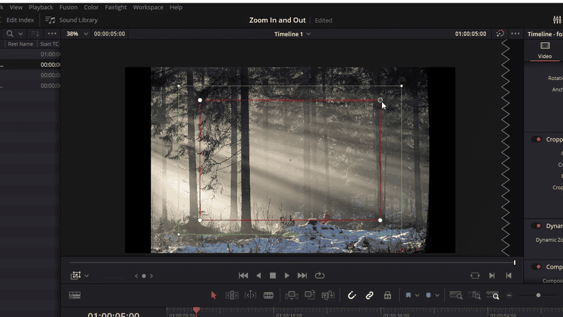Select the Video tab in Inspector
Screen dimensions: 563x317
pyautogui.click(x=545, y=51)
